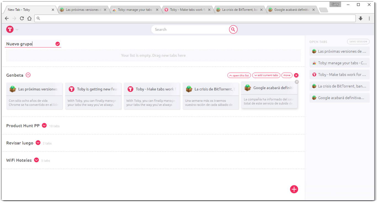Select La crisis de BitTorrent in Open Tabs
Viewport: 377px width, 203px height.
(x=339, y=86)
